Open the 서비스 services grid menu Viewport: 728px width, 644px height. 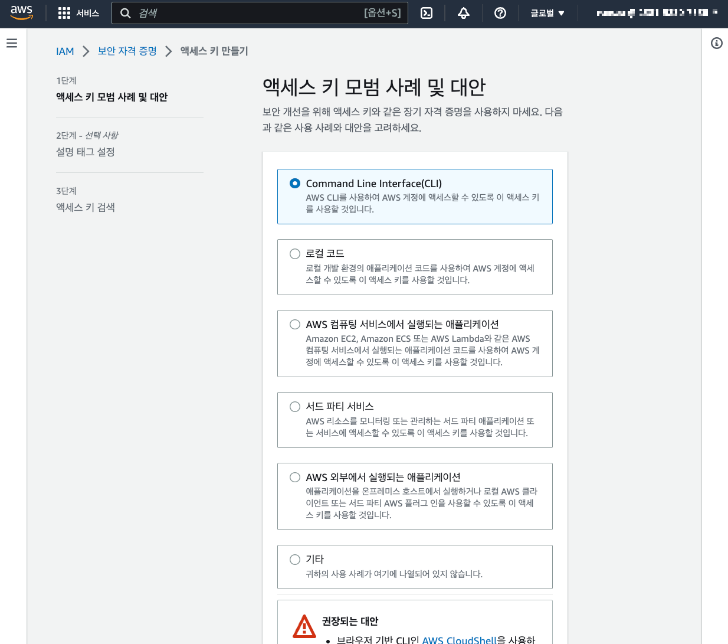click(x=64, y=13)
